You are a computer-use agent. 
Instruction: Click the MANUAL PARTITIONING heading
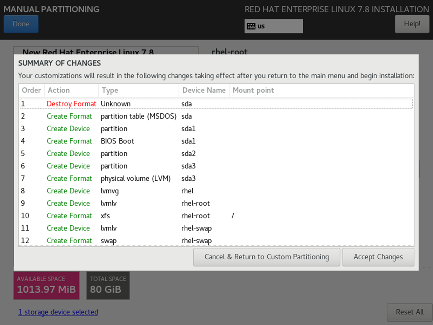[x=51, y=9]
